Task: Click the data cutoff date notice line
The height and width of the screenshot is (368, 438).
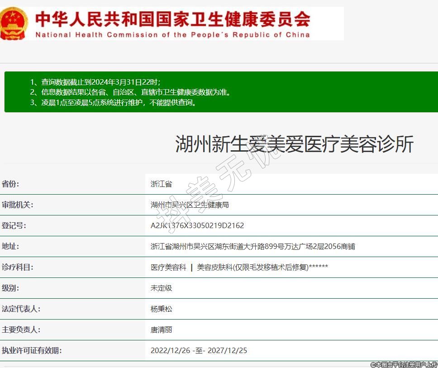Action: click(95, 82)
